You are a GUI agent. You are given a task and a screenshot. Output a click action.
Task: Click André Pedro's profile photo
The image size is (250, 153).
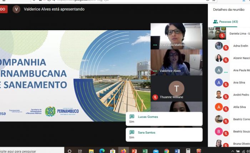click(x=219, y=95)
